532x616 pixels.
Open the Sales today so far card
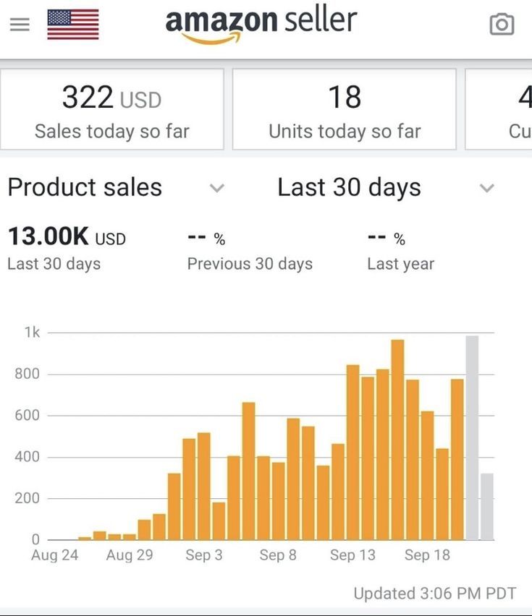coord(111,110)
